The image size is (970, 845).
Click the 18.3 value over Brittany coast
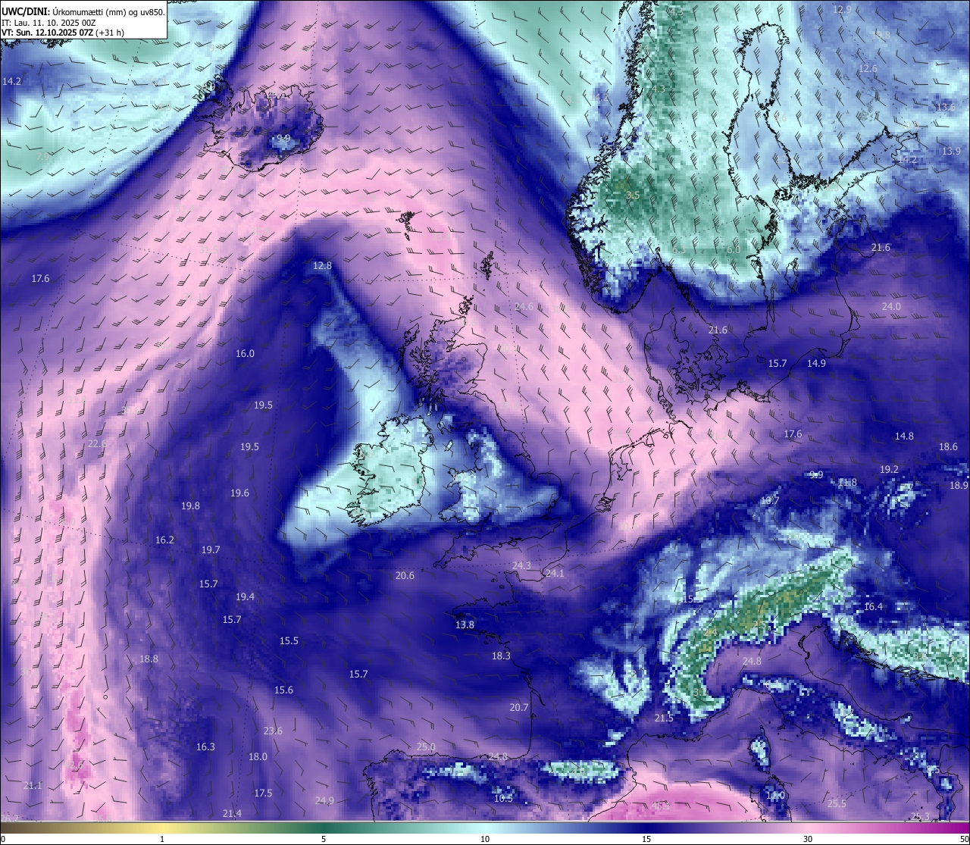[501, 656]
